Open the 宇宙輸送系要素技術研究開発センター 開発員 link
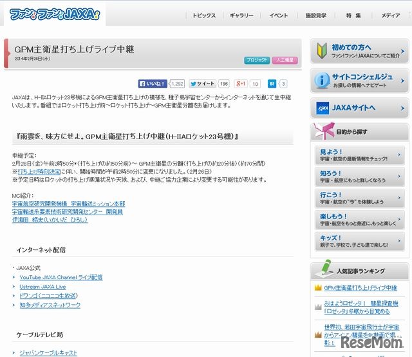 67,211
